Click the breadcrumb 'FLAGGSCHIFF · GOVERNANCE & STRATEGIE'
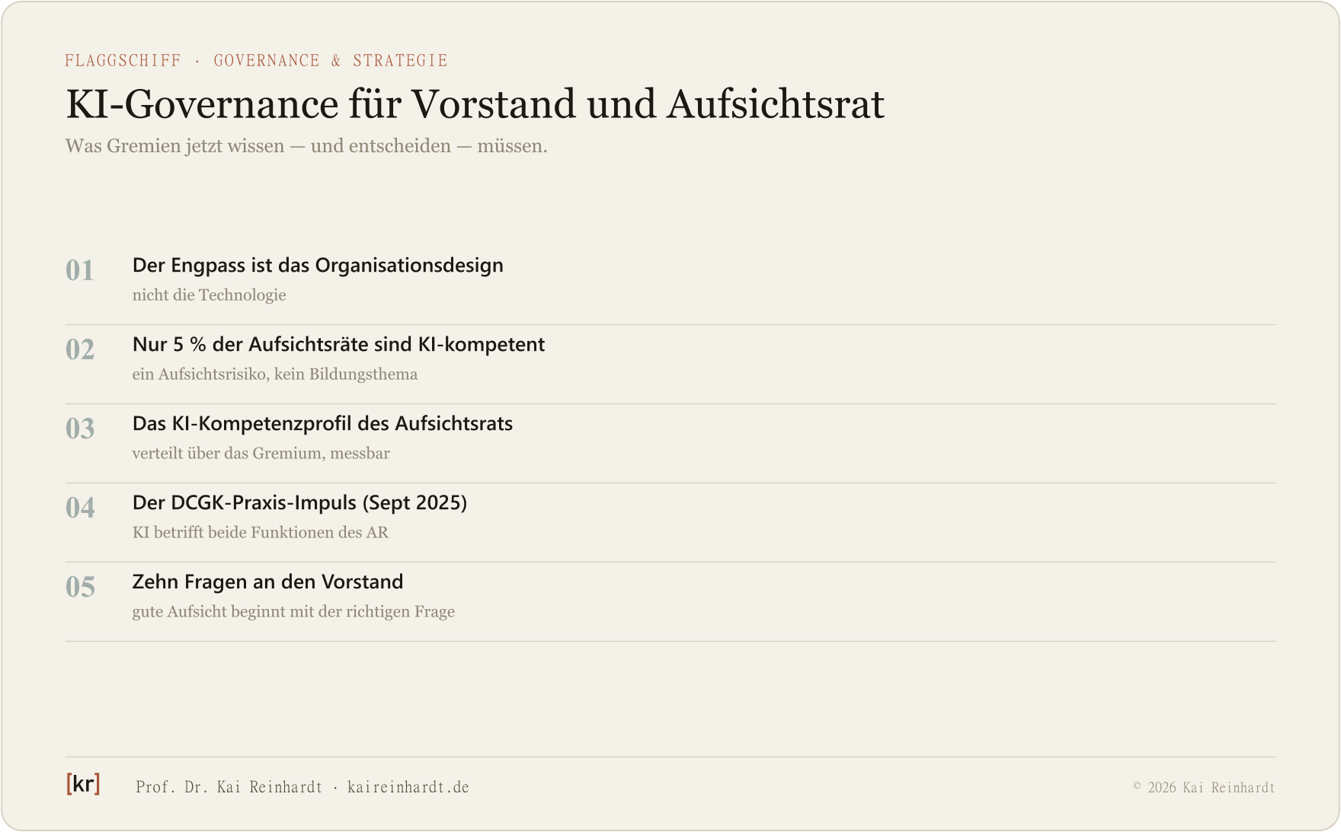The image size is (1341, 832). click(x=256, y=61)
